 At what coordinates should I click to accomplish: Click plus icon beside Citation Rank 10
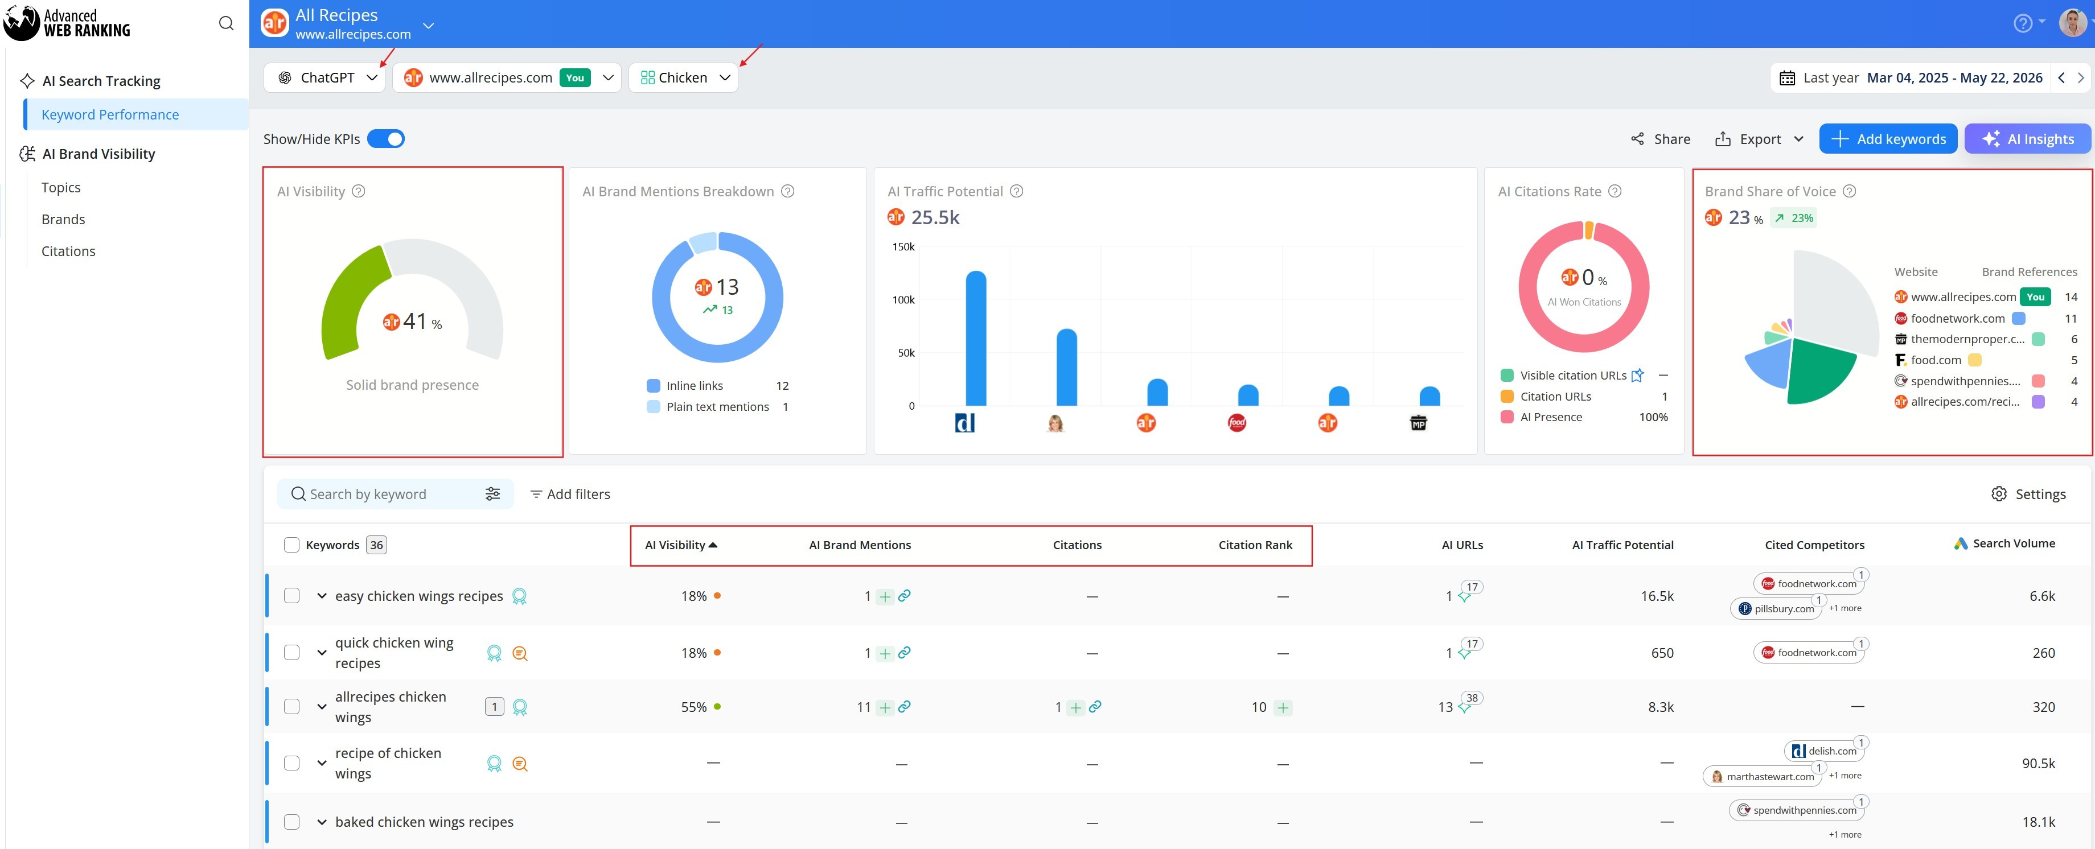1283,707
